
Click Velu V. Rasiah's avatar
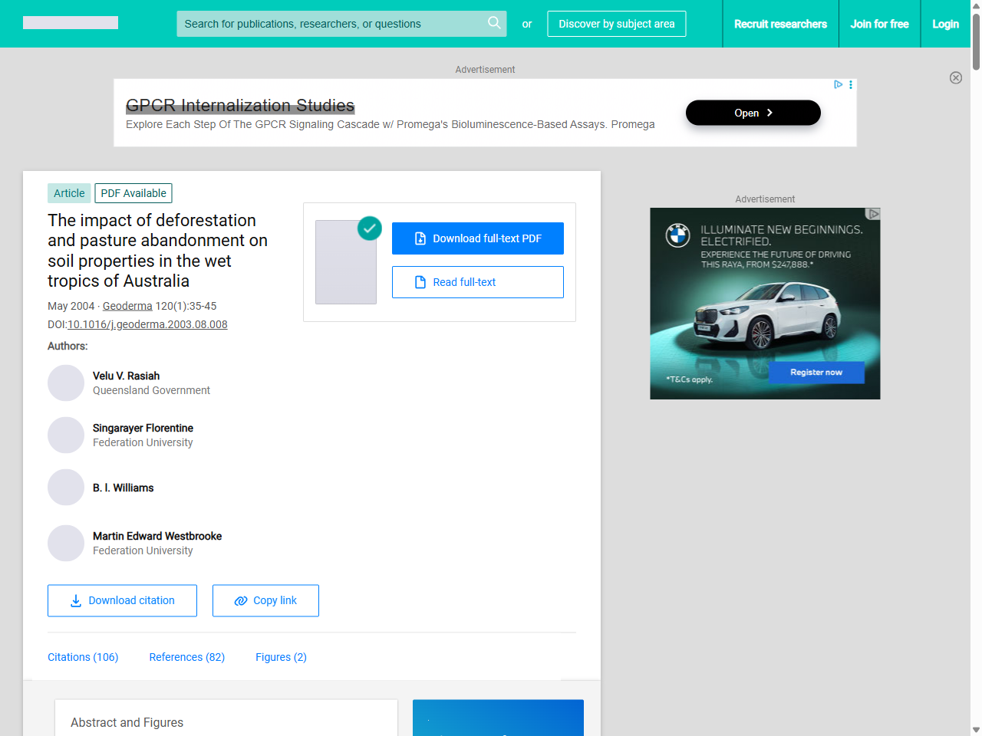[66, 383]
